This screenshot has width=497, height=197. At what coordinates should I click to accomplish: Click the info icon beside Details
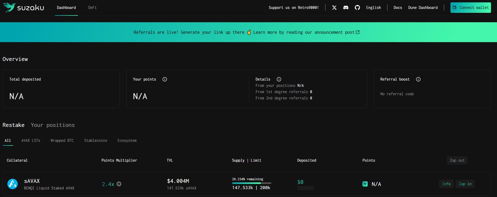pyautogui.click(x=279, y=79)
